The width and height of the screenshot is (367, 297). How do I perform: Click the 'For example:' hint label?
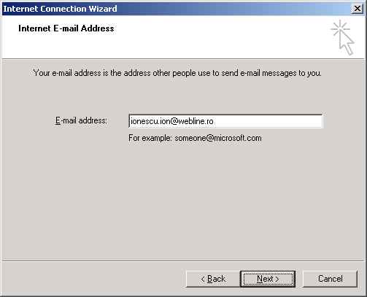(x=150, y=138)
